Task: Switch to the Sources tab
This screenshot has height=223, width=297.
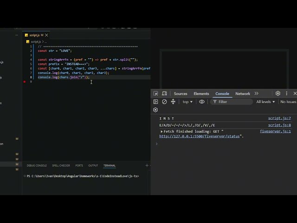Action: [181, 94]
